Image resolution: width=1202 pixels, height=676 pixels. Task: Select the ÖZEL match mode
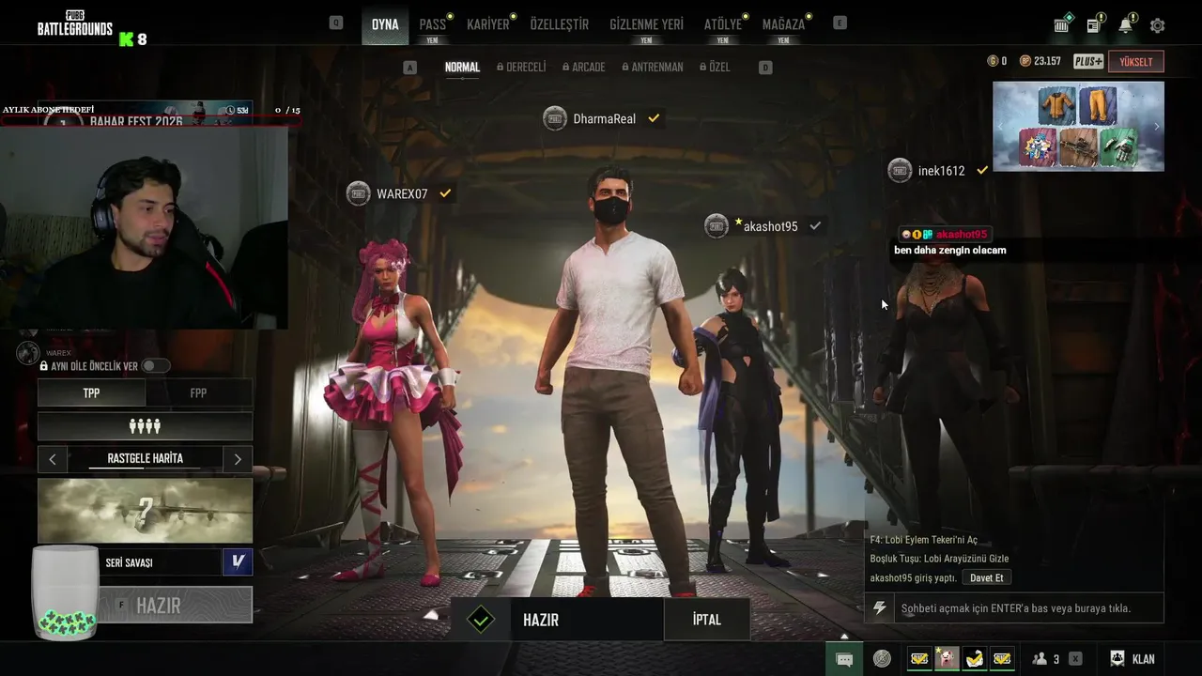[715, 67]
